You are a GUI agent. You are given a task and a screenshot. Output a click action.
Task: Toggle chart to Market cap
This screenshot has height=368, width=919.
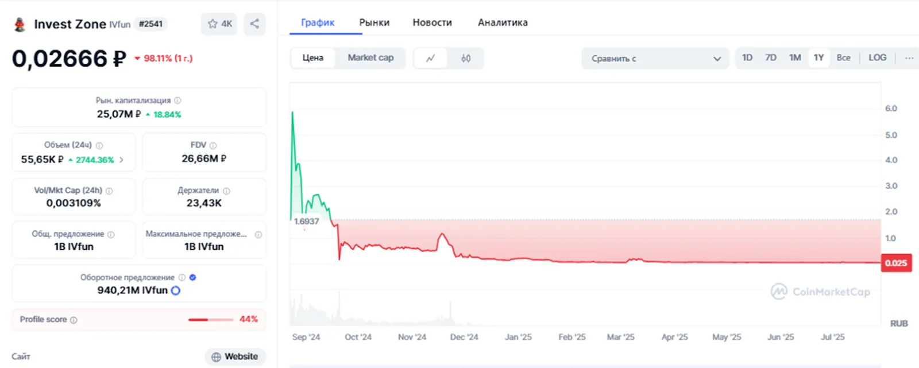[x=370, y=58]
